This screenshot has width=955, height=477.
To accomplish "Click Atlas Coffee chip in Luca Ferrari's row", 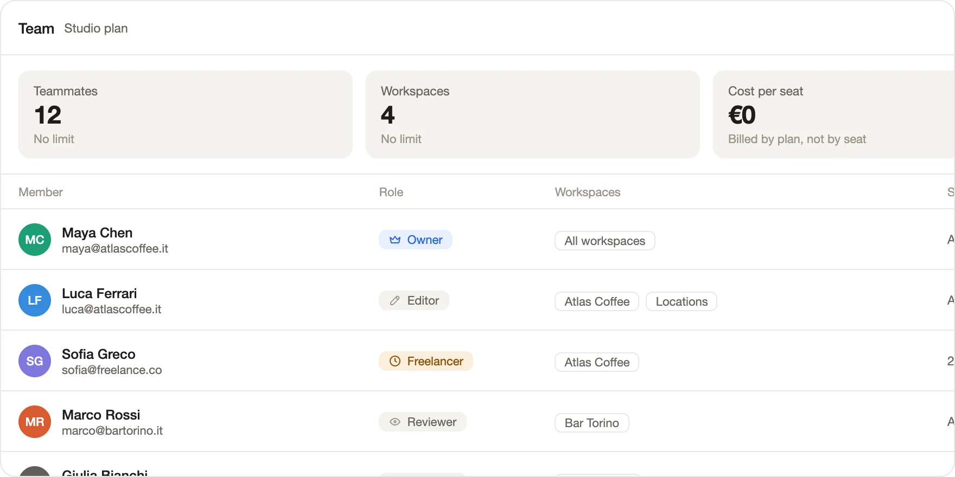I will click(597, 301).
